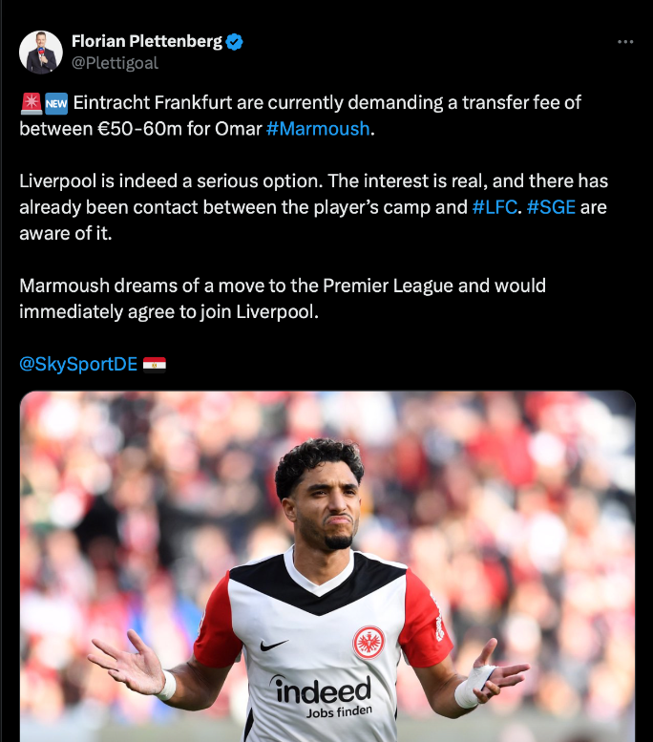653x742 pixels.
Task: Click the tweet text about Premier League
Action: pyautogui.click(x=283, y=299)
